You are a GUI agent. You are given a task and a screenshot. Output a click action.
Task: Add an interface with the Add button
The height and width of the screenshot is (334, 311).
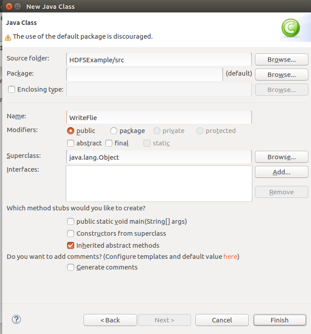pos(281,172)
